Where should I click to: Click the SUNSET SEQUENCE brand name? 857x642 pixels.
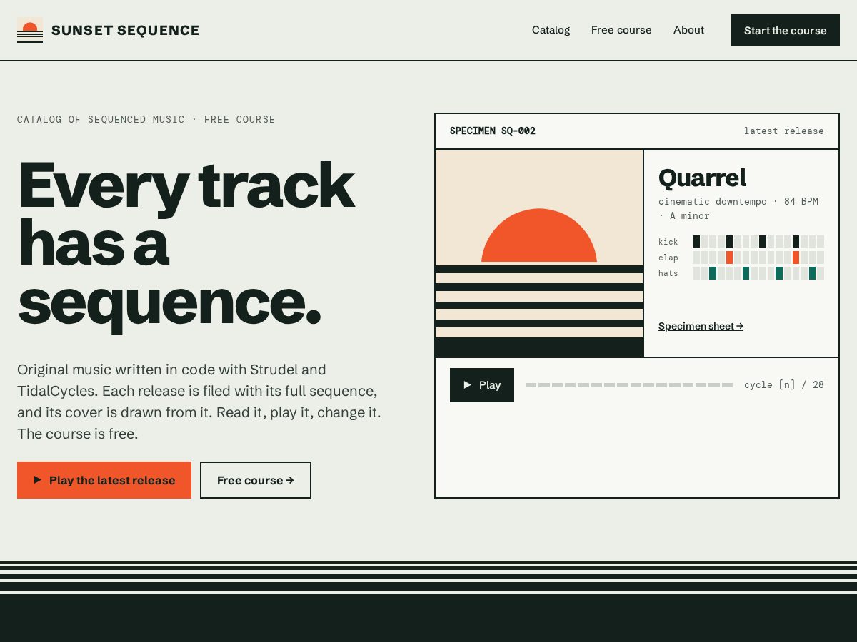point(126,30)
